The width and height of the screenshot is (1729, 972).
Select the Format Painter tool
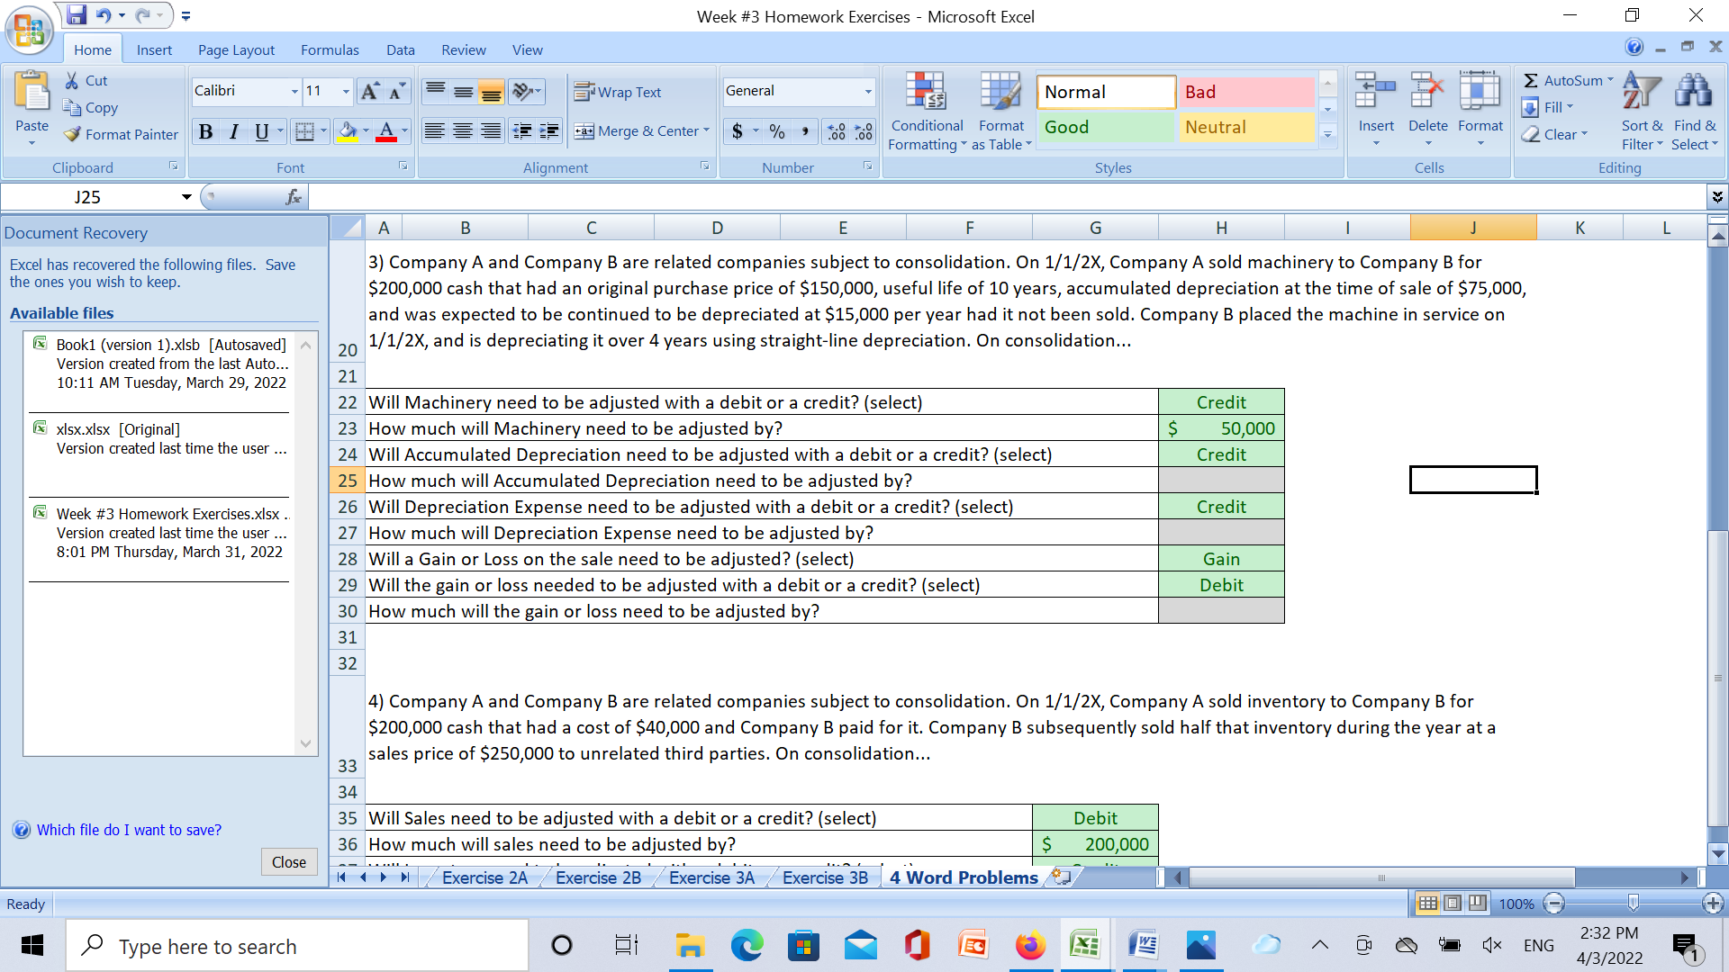[x=120, y=134]
